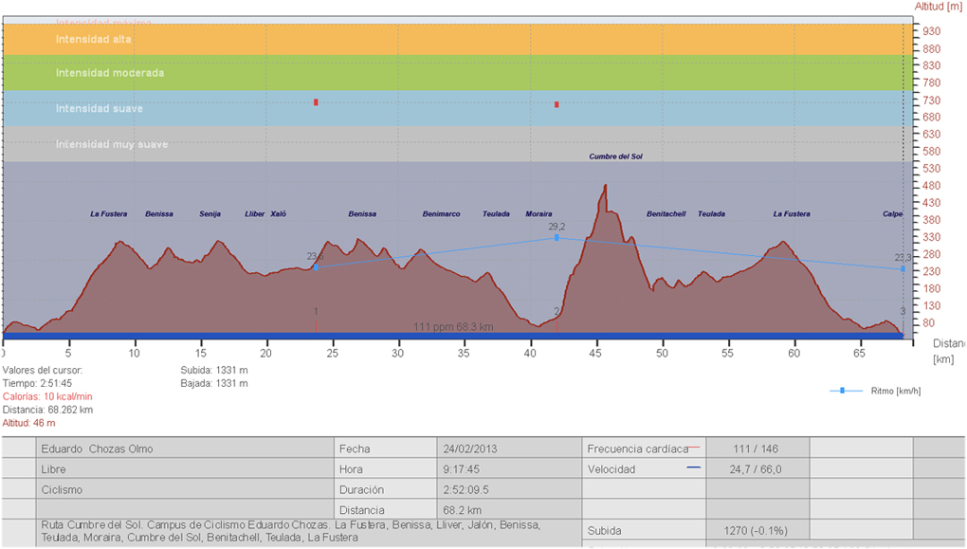The height and width of the screenshot is (549, 967).
Task: Select the 29,2 pace data point
Action: pos(556,238)
